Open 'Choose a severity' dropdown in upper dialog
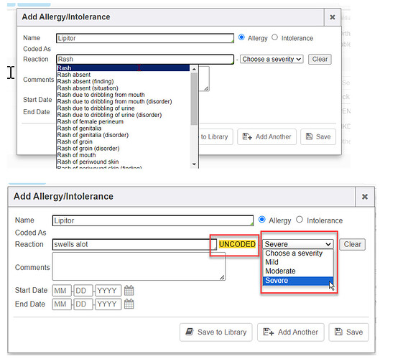408x359 pixels. 272,60
